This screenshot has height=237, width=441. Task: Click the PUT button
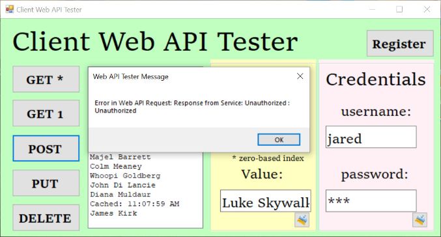[46, 183]
